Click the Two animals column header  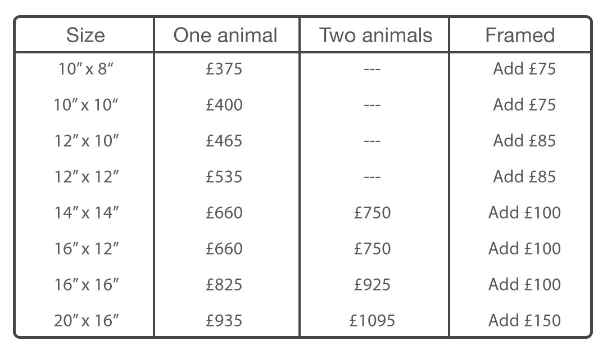(x=375, y=35)
